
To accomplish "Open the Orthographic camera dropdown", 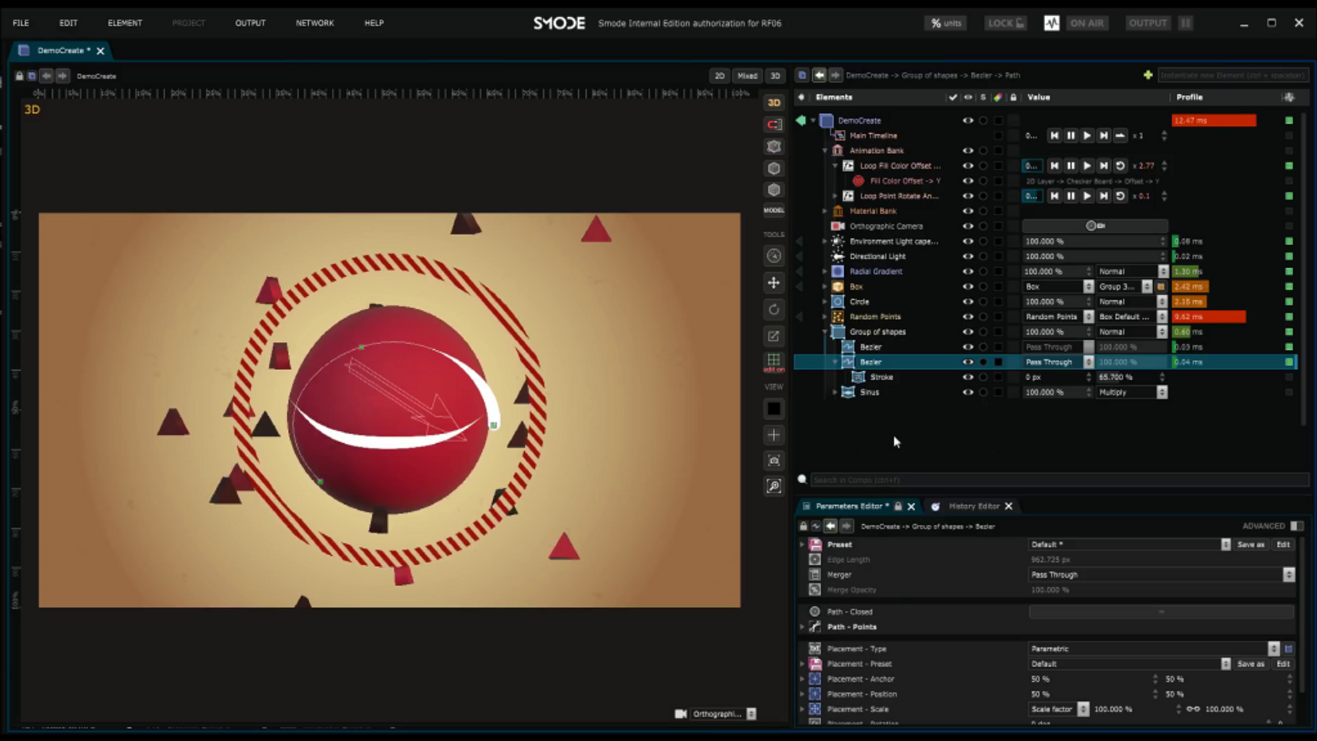I will coord(751,714).
